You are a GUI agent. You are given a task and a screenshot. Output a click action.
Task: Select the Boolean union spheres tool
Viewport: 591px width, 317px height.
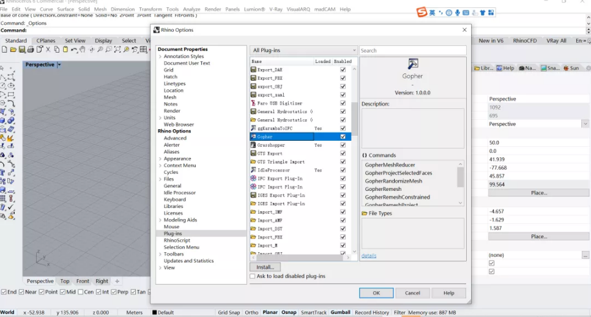(x=11, y=120)
